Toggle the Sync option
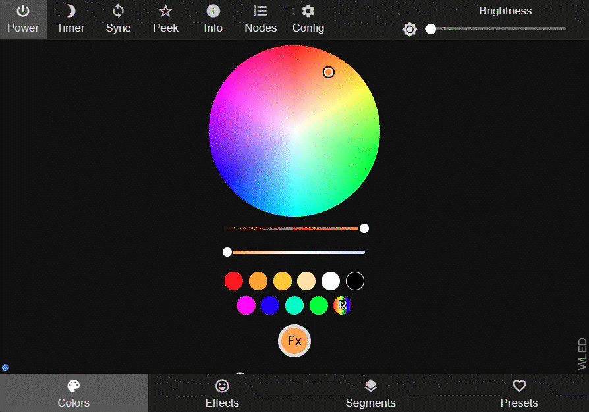Viewport: 589px width, 412px height. click(x=118, y=20)
